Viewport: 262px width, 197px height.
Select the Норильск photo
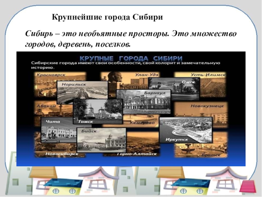click(83, 92)
